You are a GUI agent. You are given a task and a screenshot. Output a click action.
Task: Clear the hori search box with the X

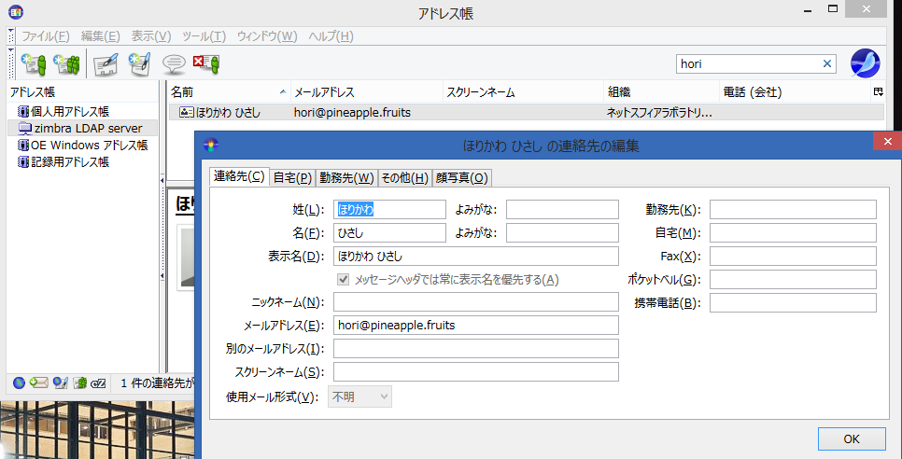tap(826, 64)
